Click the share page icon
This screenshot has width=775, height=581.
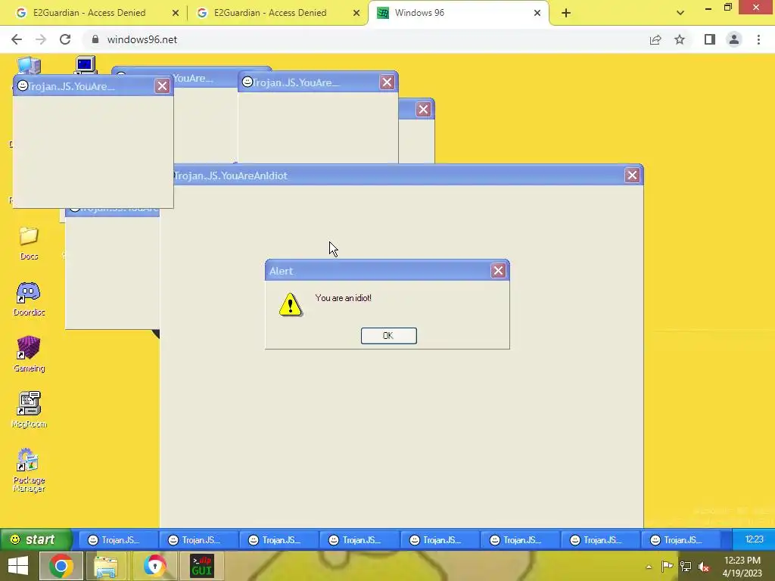tap(655, 39)
